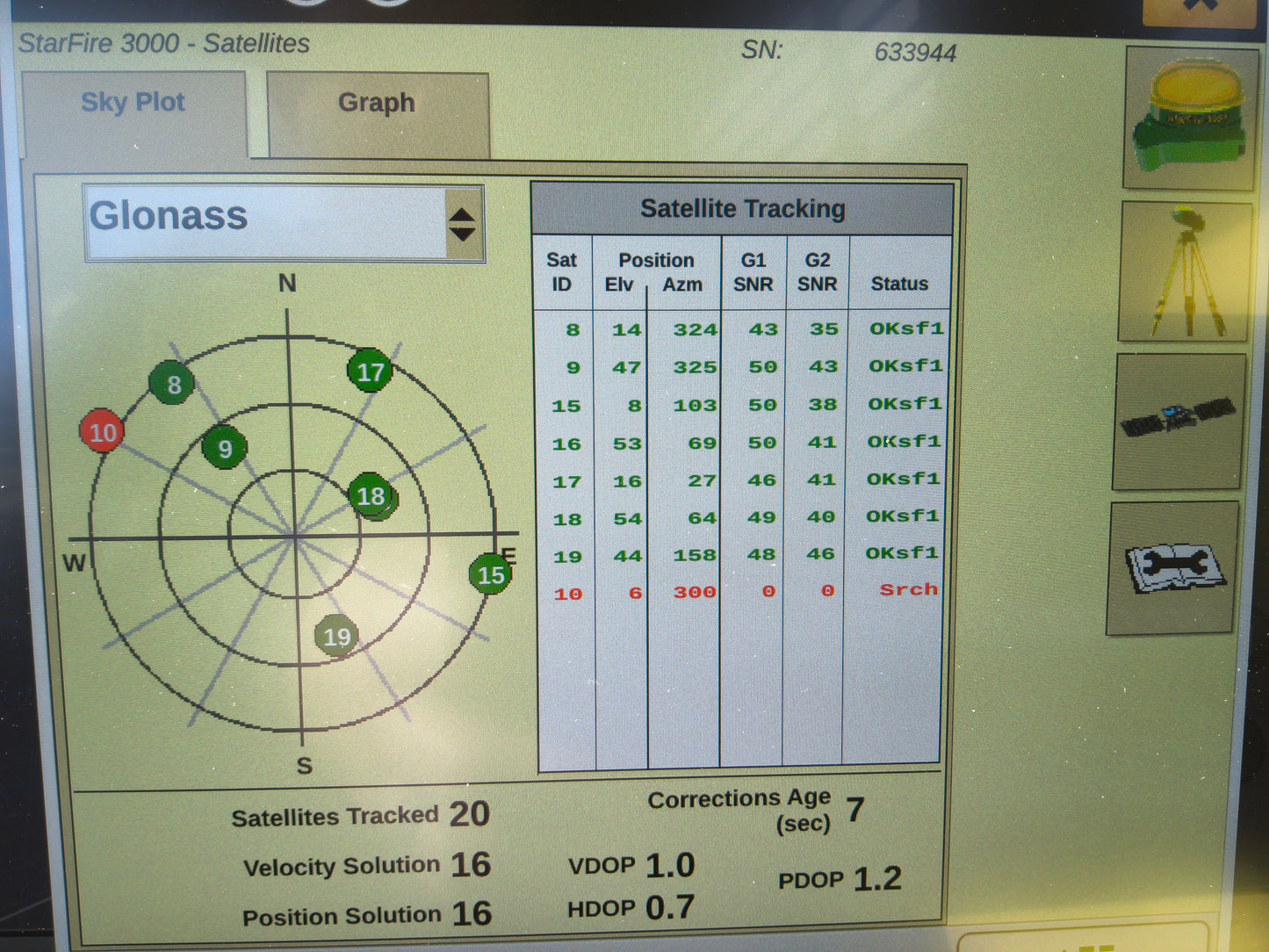1269x952 pixels.
Task: Click azimuth value 103 for satellite 15
Action: coord(696,406)
